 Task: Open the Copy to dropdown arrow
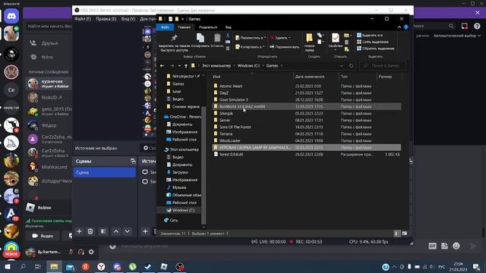[x=264, y=47]
